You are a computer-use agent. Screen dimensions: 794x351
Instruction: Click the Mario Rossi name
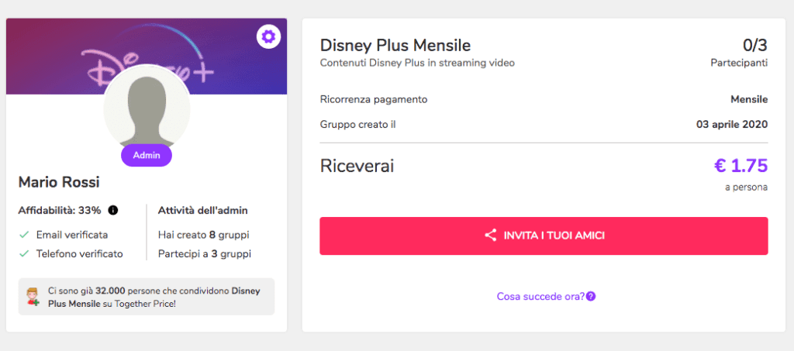click(x=59, y=182)
